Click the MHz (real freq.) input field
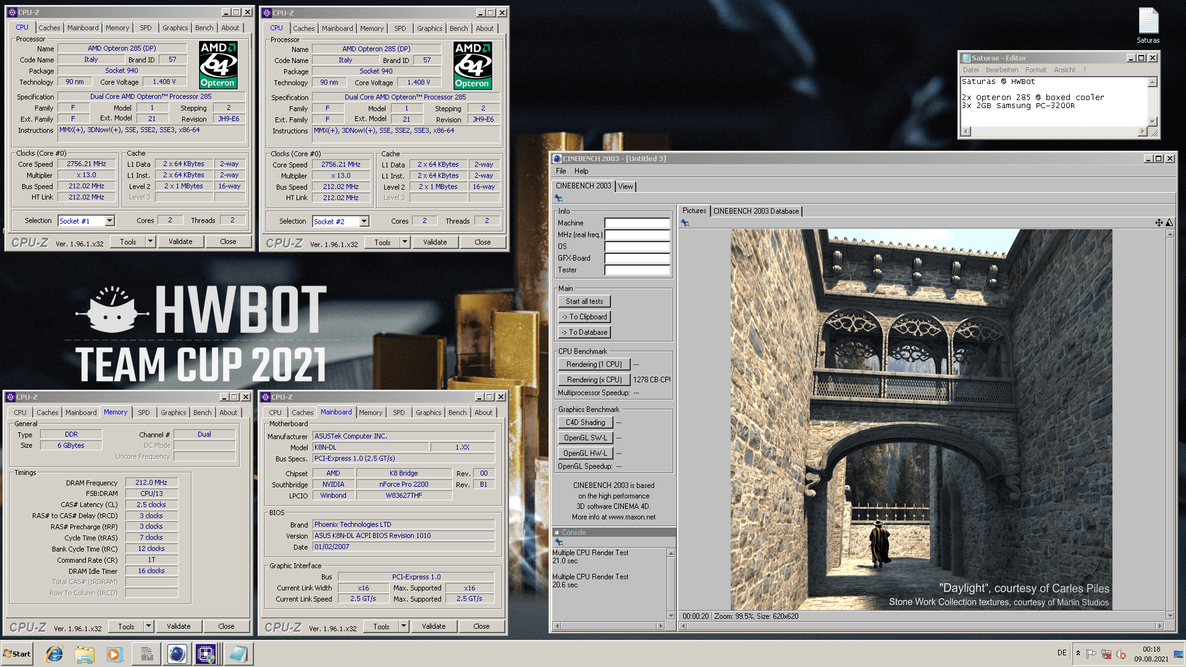 [x=637, y=235]
